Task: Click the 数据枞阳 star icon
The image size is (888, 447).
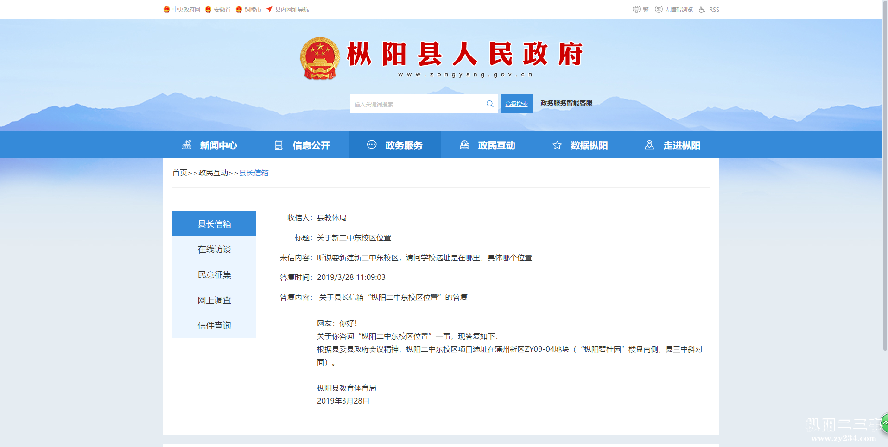Action: [x=557, y=145]
